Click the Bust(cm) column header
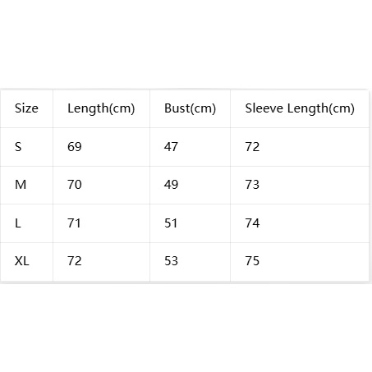This screenshot has height=372, width=372. tap(190, 108)
